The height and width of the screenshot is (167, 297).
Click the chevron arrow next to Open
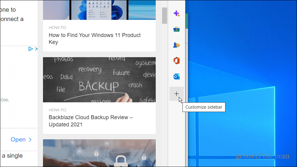[x=30, y=140]
